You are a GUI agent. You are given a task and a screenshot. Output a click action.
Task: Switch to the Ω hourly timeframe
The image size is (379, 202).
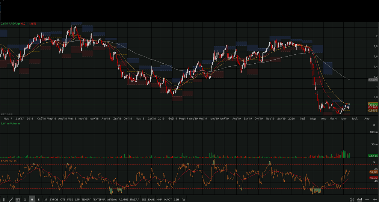(25, 199)
